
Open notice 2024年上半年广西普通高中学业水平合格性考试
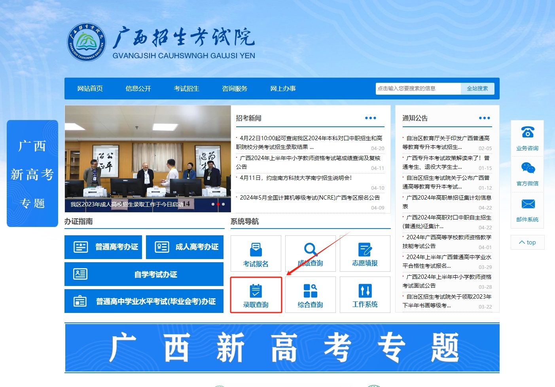(447, 261)
